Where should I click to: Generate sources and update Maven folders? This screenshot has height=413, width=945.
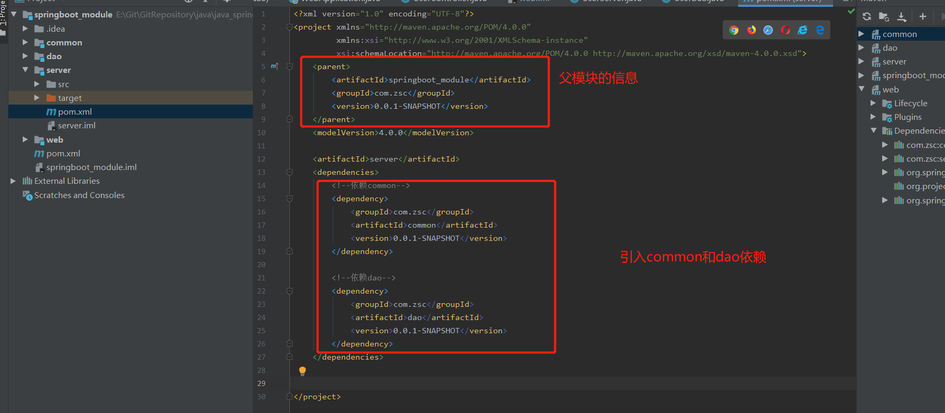(884, 16)
